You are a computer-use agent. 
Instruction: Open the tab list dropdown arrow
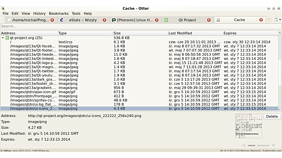click(x=277, y=20)
